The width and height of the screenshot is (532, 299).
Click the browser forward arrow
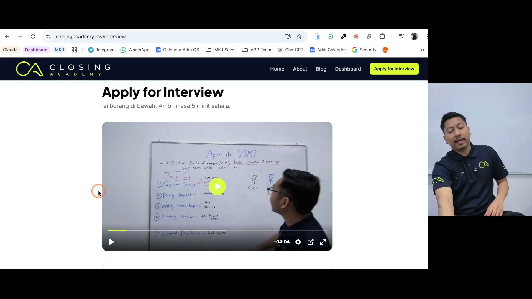(x=20, y=37)
